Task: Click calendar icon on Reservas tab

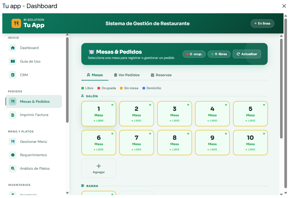Action: click(152, 75)
